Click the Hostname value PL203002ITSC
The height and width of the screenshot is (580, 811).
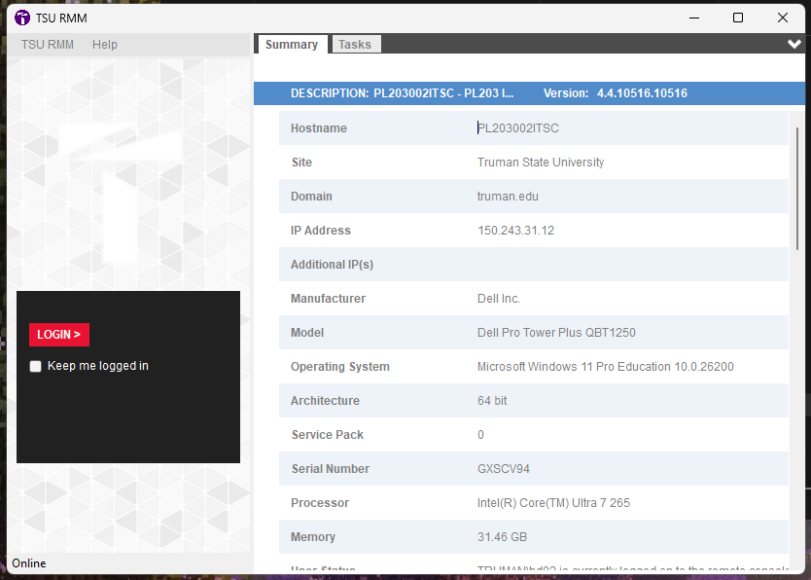click(518, 128)
